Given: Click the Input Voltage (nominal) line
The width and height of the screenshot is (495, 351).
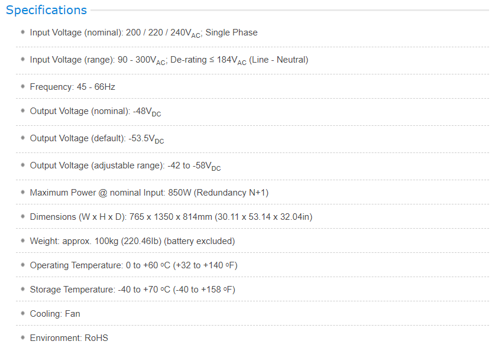Looking at the screenshot, I should (144, 33).
